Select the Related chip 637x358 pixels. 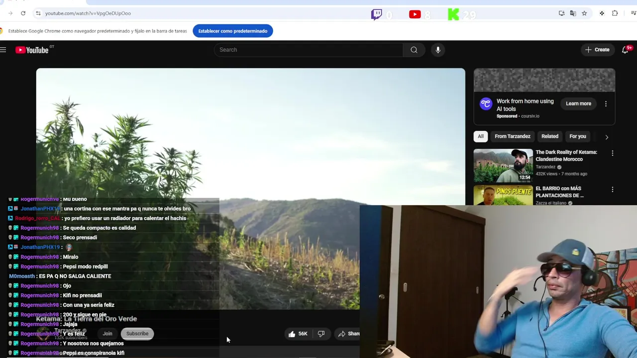point(550,136)
